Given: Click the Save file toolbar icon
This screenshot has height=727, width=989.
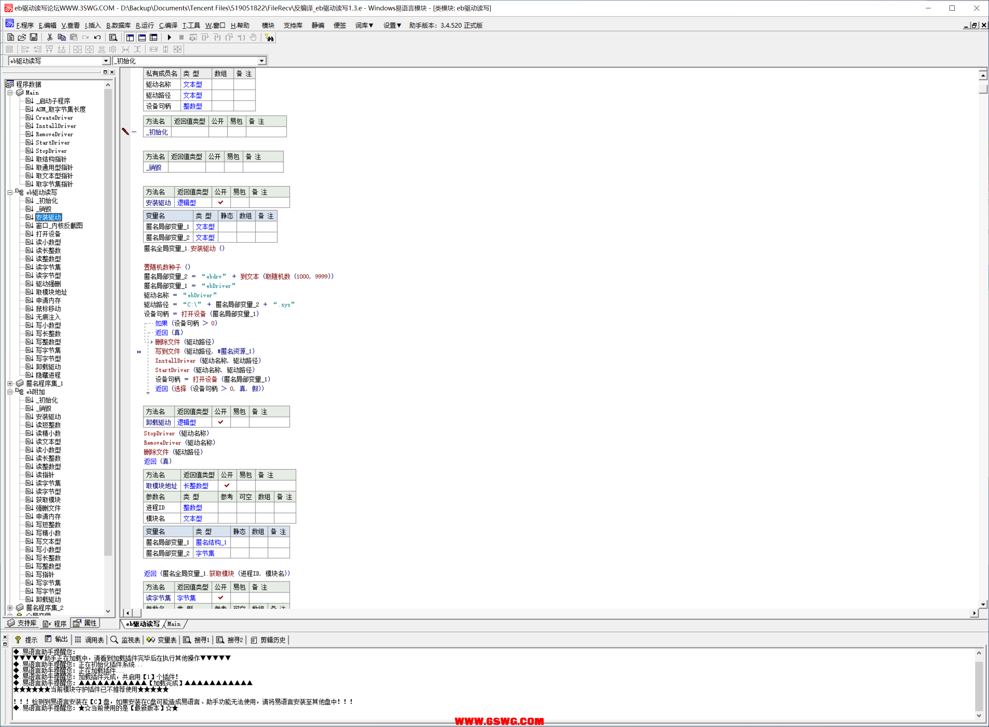Looking at the screenshot, I should 34,37.
